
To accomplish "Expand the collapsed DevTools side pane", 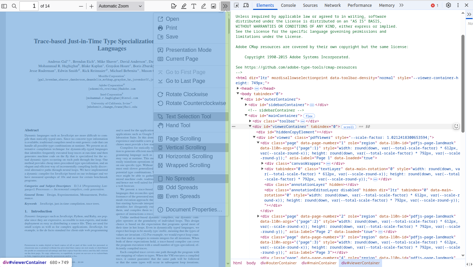I will click(469, 14).
